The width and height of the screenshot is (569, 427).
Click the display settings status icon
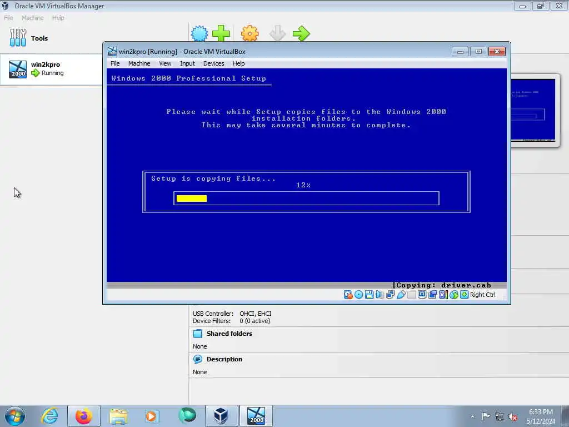click(422, 295)
